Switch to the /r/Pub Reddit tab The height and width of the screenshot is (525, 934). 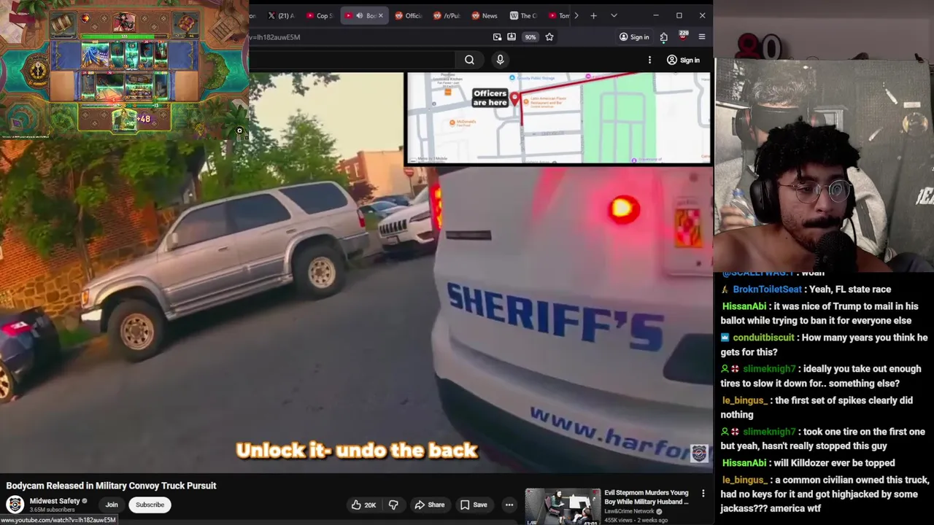(447, 15)
